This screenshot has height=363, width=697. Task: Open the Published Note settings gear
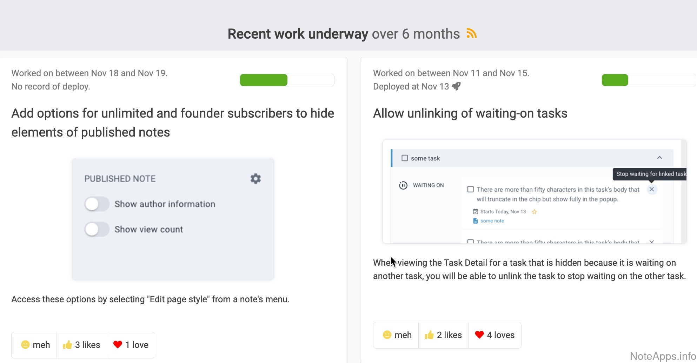255,179
